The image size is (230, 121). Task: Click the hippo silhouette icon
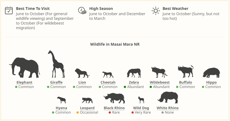(x=211, y=73)
